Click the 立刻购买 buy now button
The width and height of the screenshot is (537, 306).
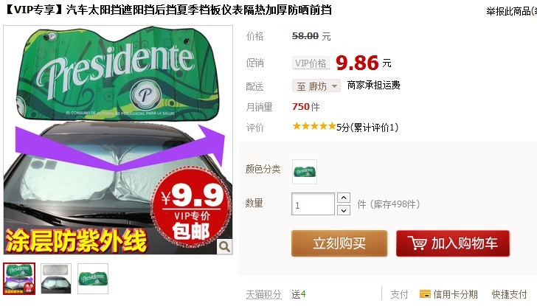point(339,243)
